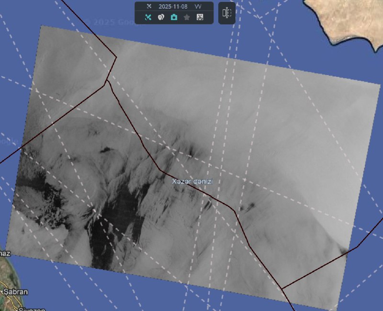The width and height of the screenshot is (383, 311).
Task: Open the location pins tool
Action: [161, 17]
